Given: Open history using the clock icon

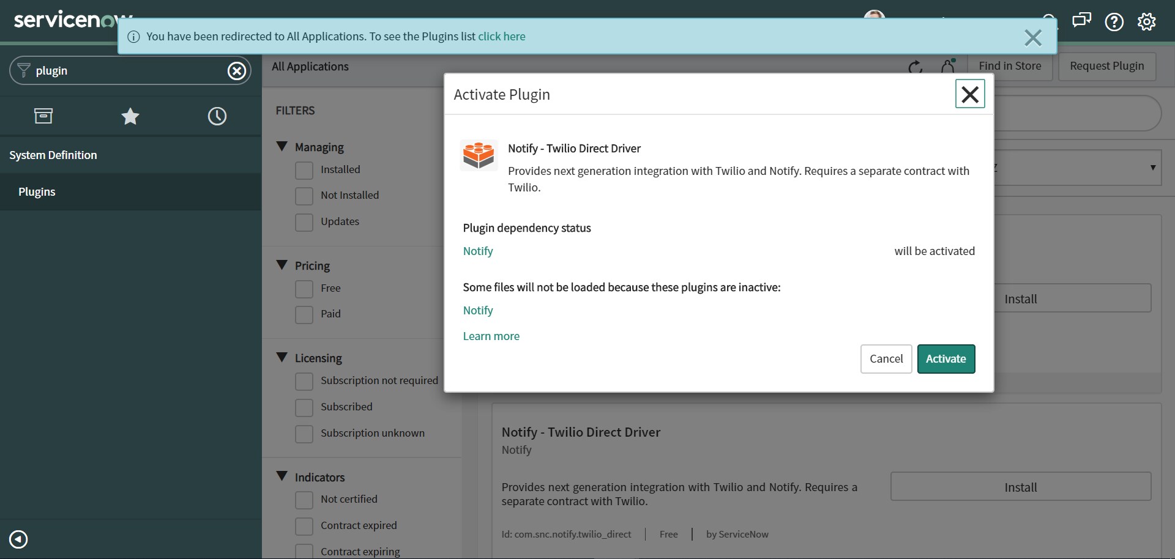Looking at the screenshot, I should click(x=217, y=116).
